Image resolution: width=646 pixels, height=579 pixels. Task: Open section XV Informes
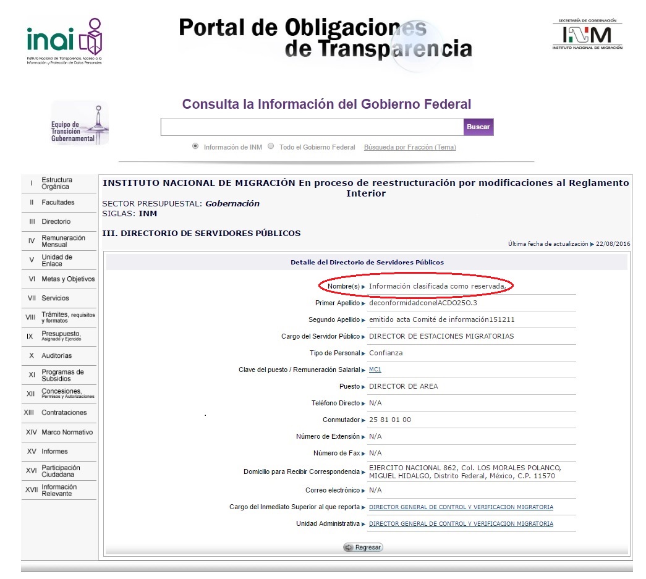click(x=59, y=452)
